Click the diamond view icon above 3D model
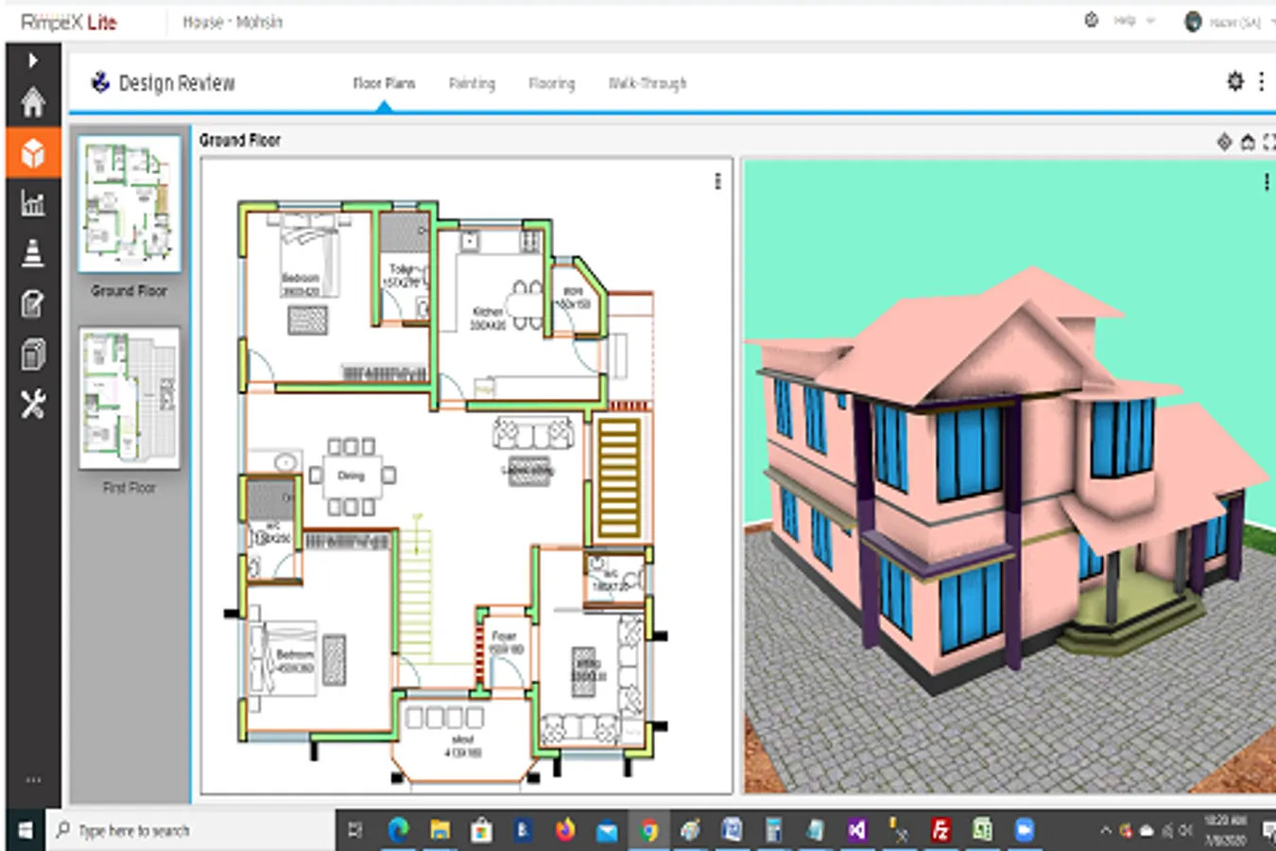This screenshot has height=851, width=1276. (1224, 142)
